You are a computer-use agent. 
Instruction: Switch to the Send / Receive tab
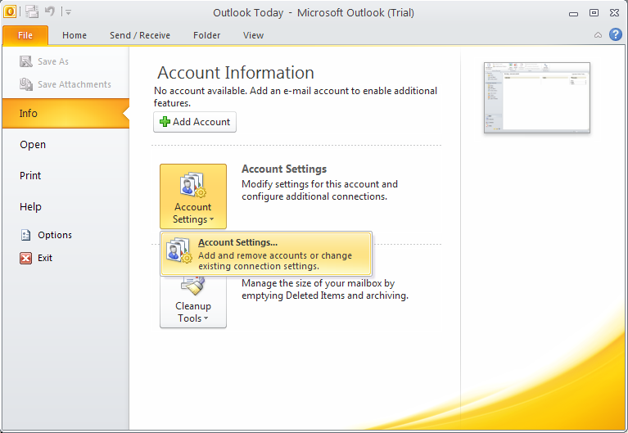140,35
